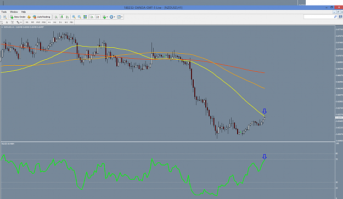This screenshot has height=199, width=343.
Task: Click the New Order button
Action: coord(18,17)
